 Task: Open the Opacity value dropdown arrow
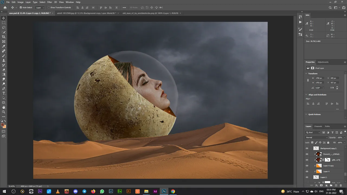pos(345,138)
